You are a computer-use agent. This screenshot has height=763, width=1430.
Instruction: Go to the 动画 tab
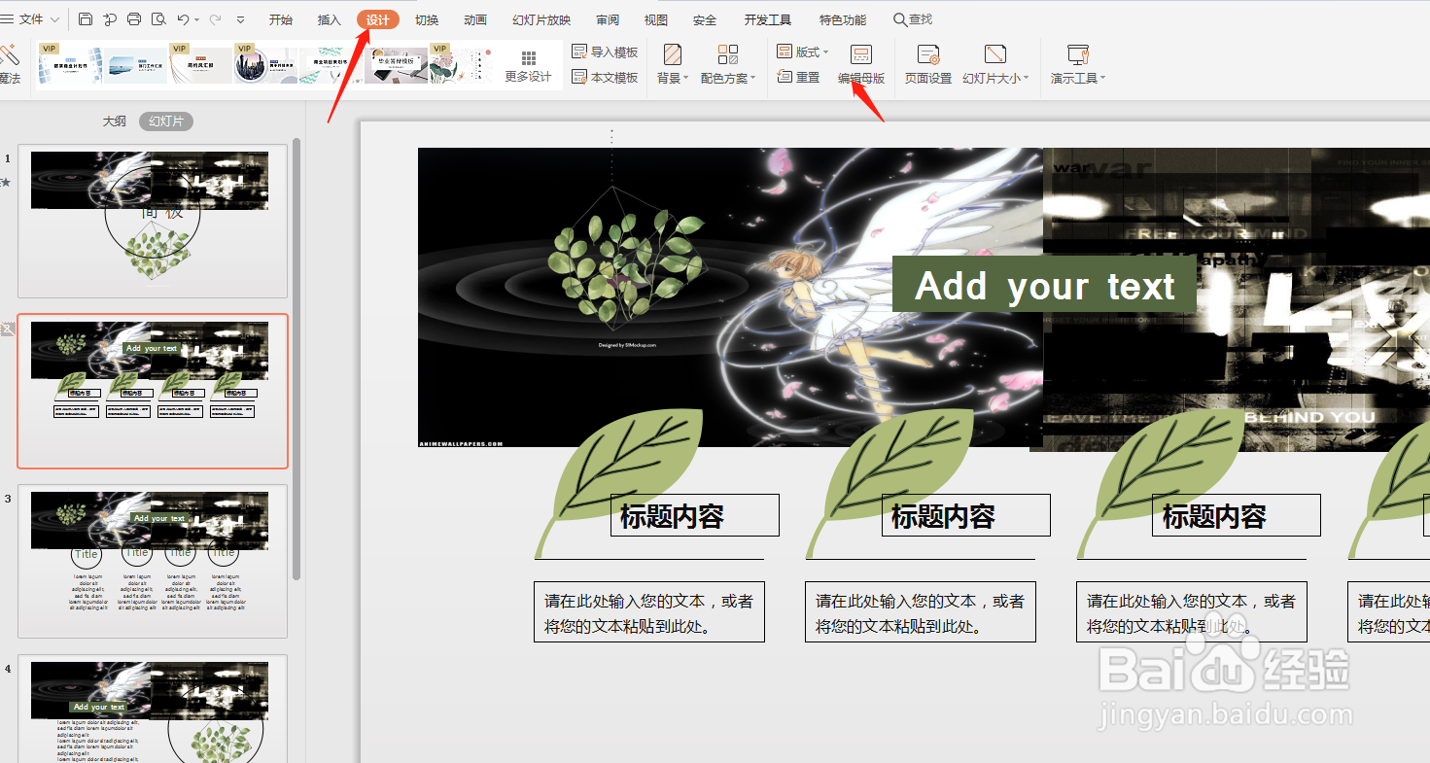click(x=475, y=20)
